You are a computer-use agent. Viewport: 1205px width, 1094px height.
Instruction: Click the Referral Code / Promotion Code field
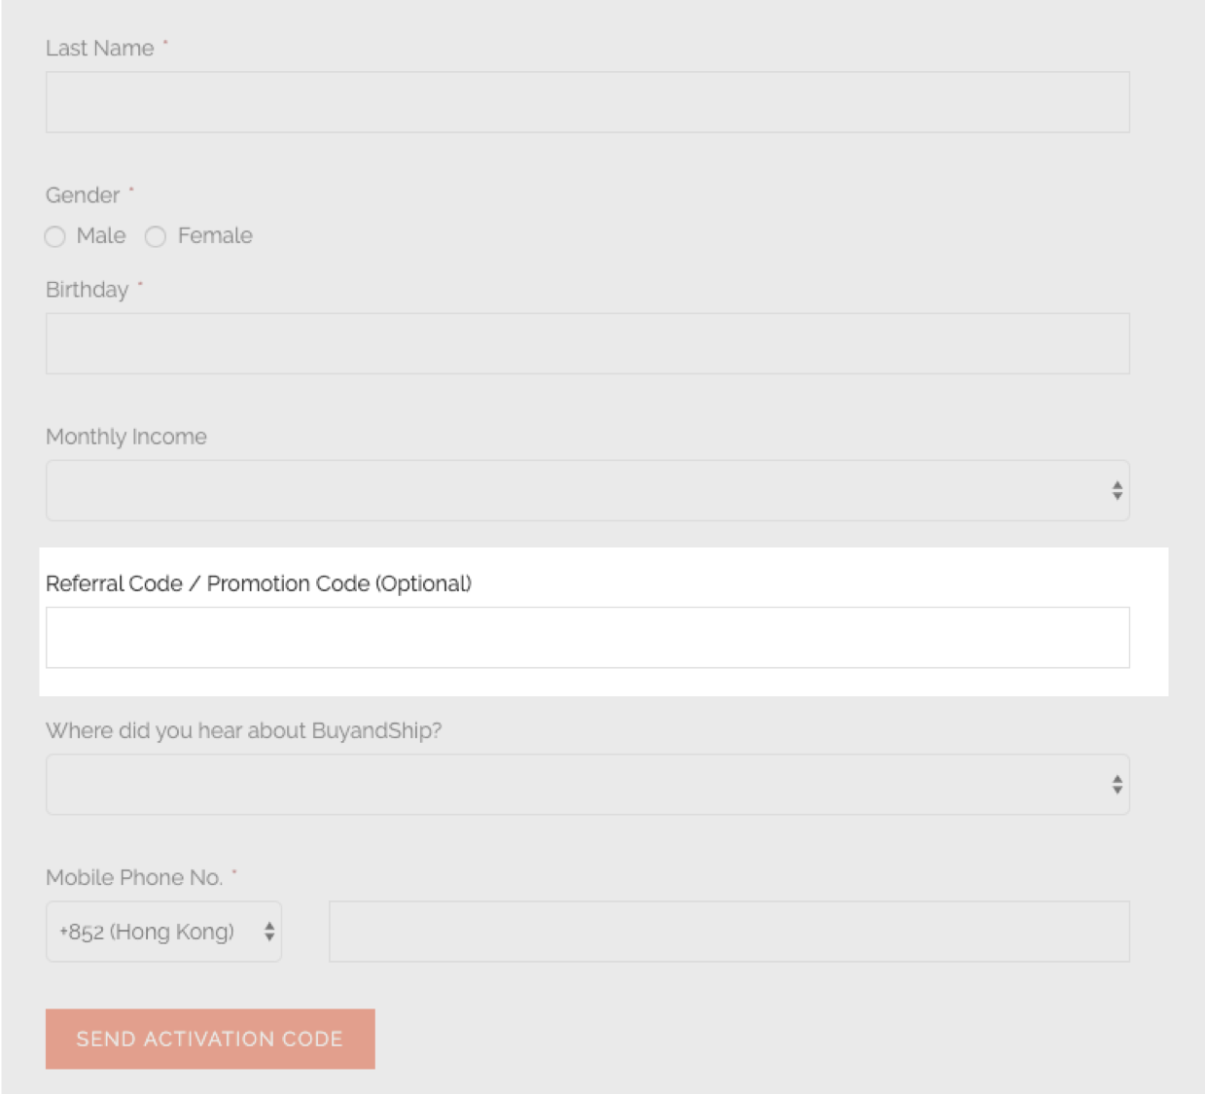(587, 638)
